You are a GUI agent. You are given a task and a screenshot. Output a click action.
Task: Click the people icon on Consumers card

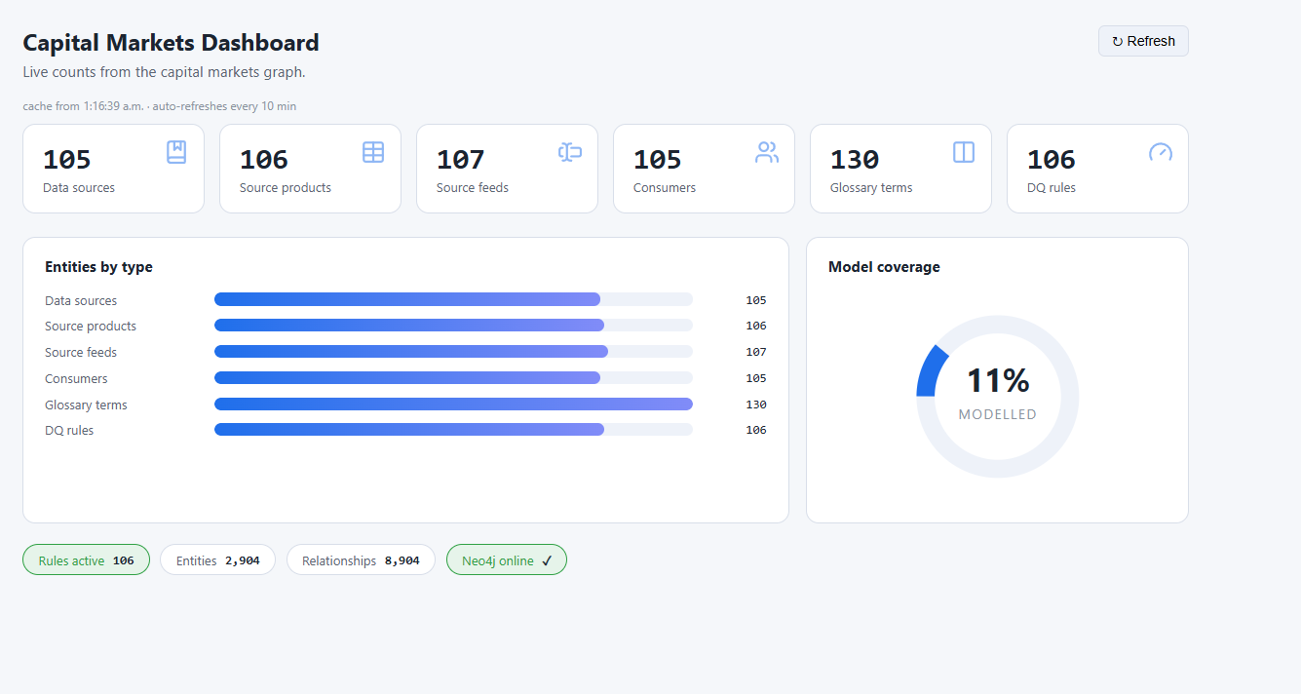[767, 152]
